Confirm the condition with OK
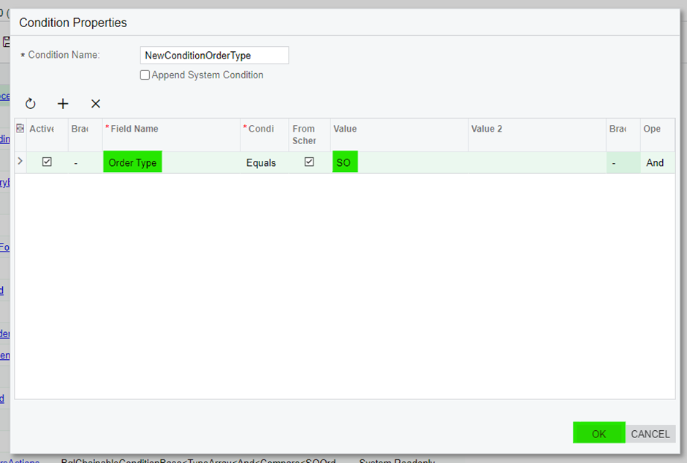The width and height of the screenshot is (687, 463). (x=599, y=433)
